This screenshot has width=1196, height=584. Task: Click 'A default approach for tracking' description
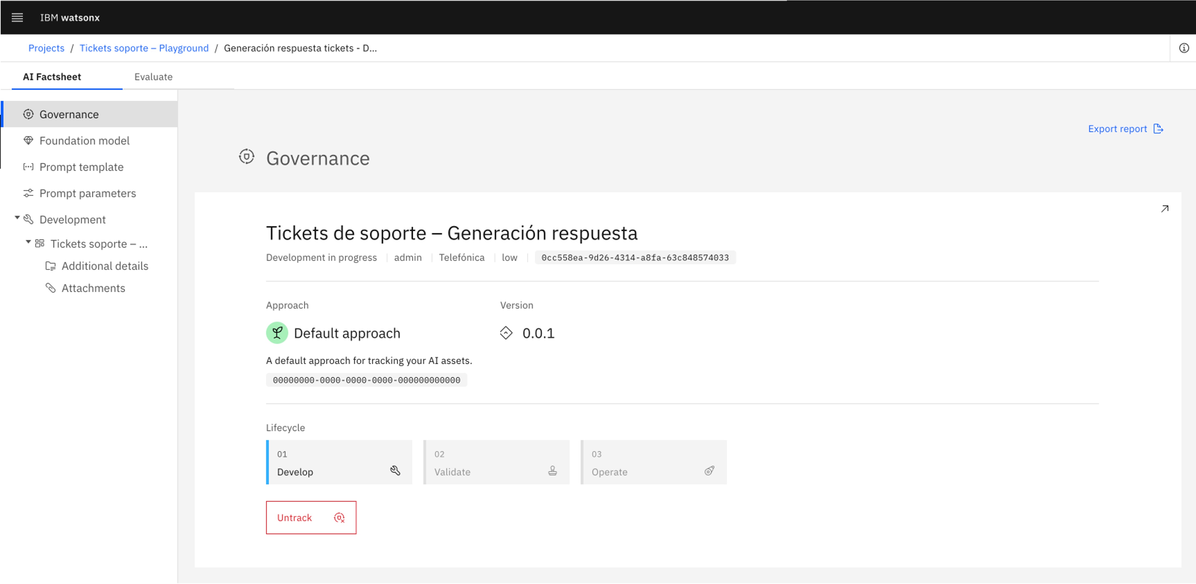click(x=369, y=361)
